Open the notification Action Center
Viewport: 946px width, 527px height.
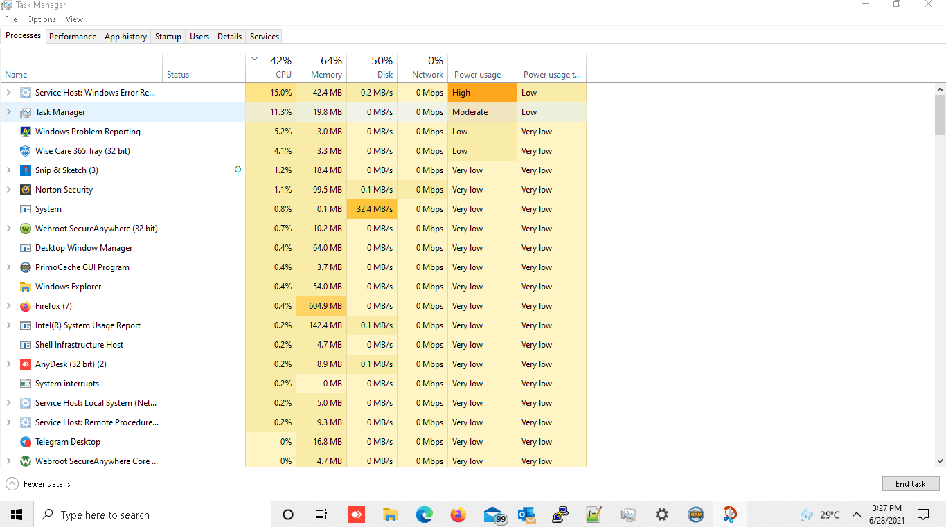[923, 515]
